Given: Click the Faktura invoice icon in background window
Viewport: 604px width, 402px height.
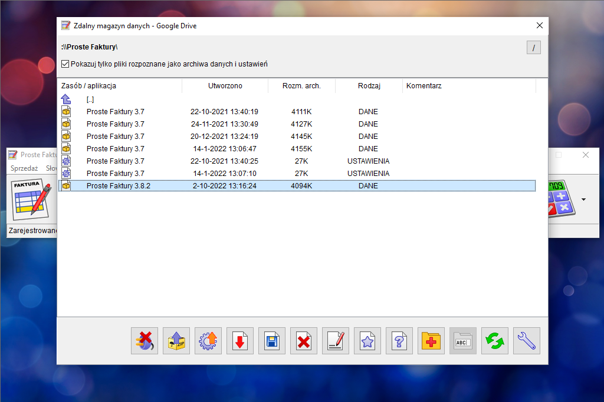Looking at the screenshot, I should pos(31,199).
